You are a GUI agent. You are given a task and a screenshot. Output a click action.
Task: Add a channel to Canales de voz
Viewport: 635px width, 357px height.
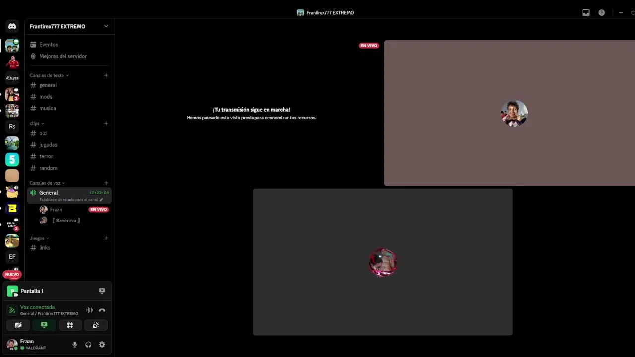pyautogui.click(x=106, y=183)
